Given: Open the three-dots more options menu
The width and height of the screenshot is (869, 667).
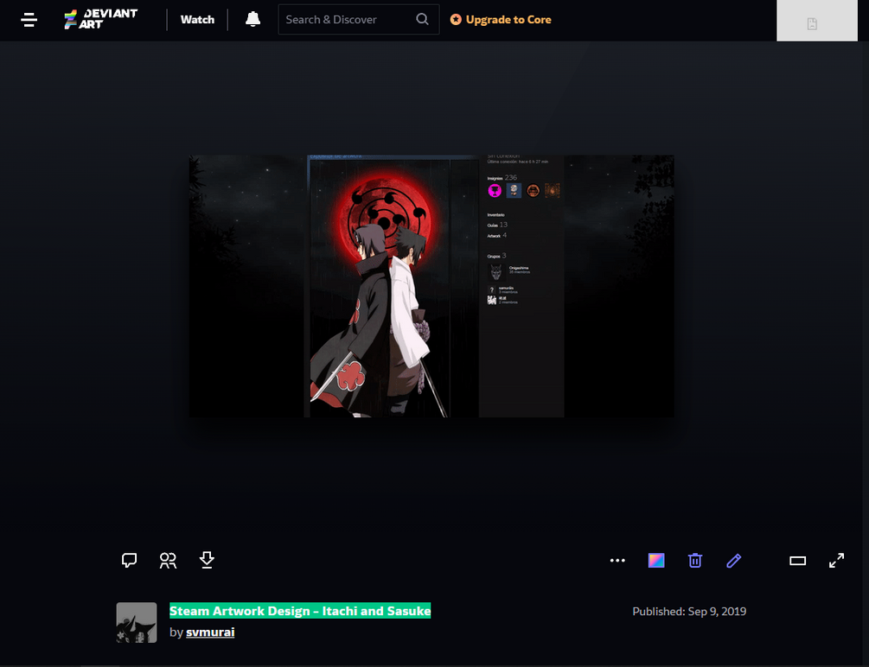Looking at the screenshot, I should click(617, 561).
